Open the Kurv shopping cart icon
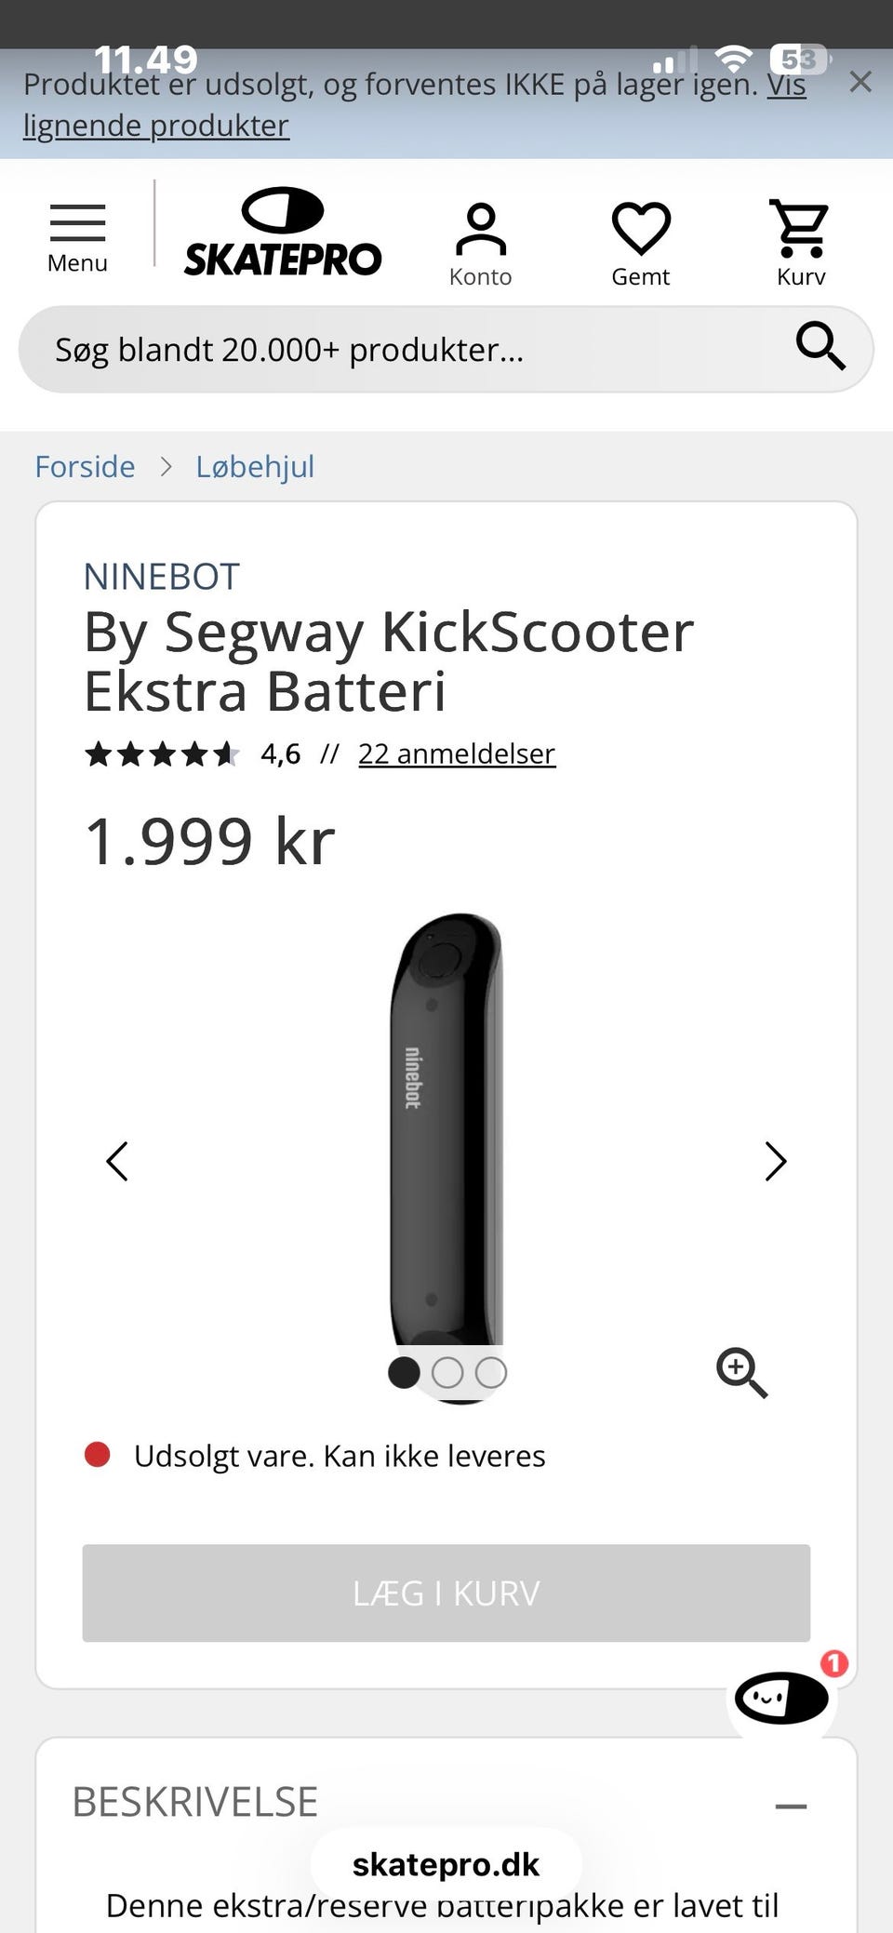Image resolution: width=893 pixels, height=1933 pixels. coord(800,244)
